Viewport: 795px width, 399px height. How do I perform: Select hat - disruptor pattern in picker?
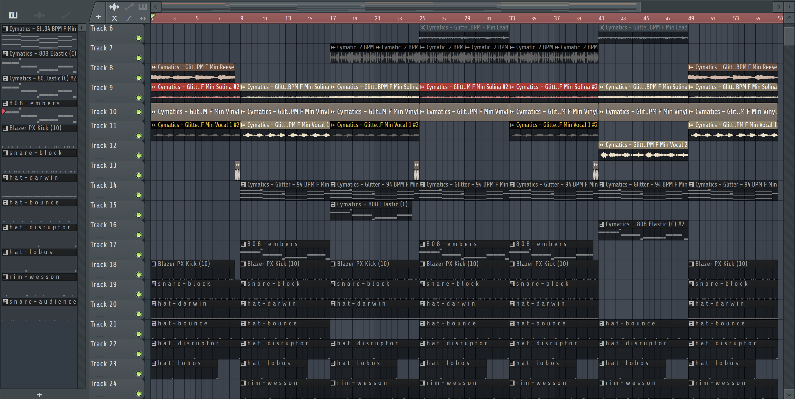coord(39,227)
